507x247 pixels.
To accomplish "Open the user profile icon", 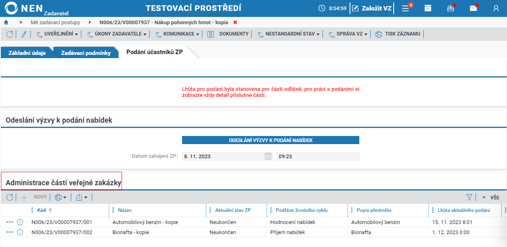I will [496, 8].
